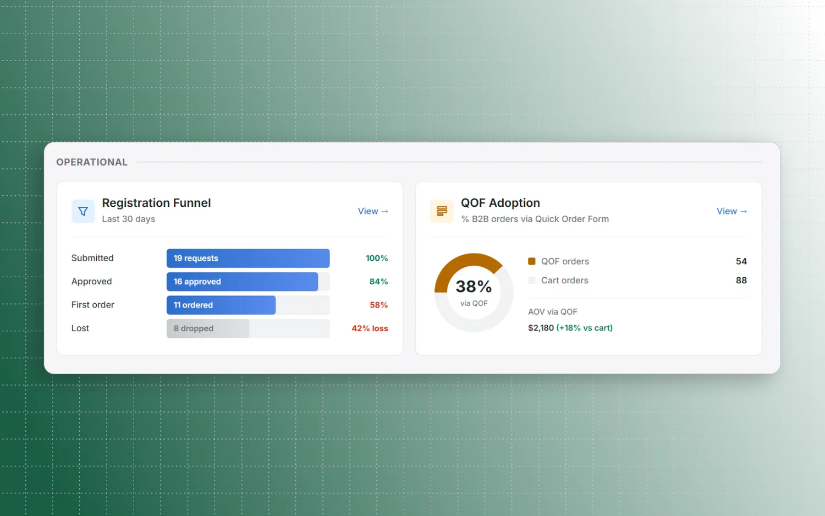Open the Registration Funnel View link
This screenshot has width=825, height=516.
click(x=373, y=211)
